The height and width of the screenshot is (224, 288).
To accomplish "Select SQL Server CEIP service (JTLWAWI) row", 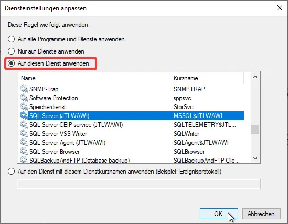I will [132, 125].
